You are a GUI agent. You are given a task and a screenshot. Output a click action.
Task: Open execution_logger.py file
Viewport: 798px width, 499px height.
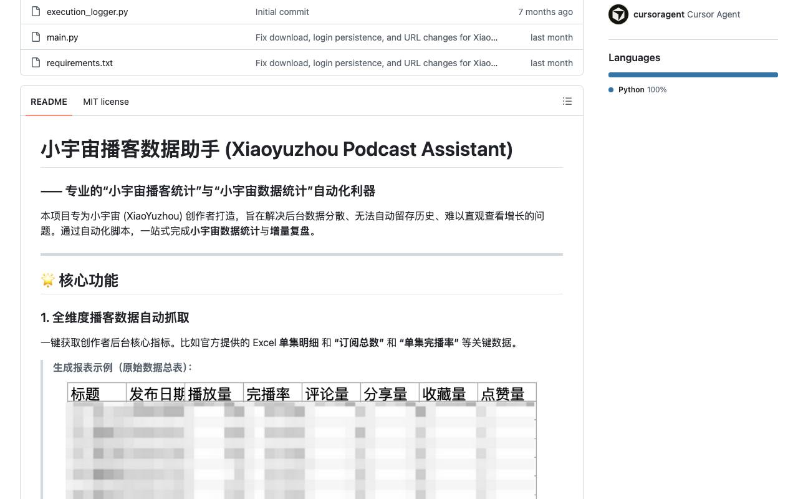(x=87, y=12)
